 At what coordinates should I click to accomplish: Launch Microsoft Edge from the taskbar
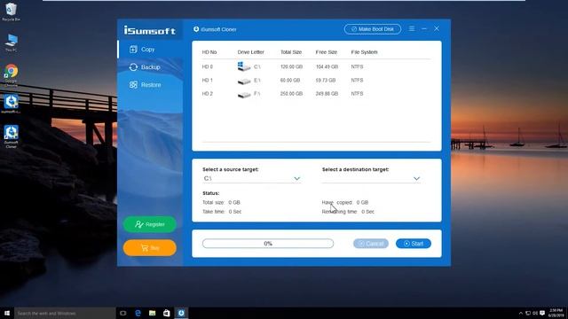click(138, 313)
